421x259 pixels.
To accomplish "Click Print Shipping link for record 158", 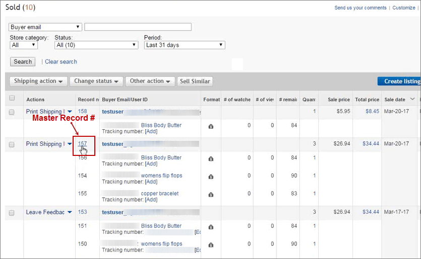I will pyautogui.click(x=45, y=112).
